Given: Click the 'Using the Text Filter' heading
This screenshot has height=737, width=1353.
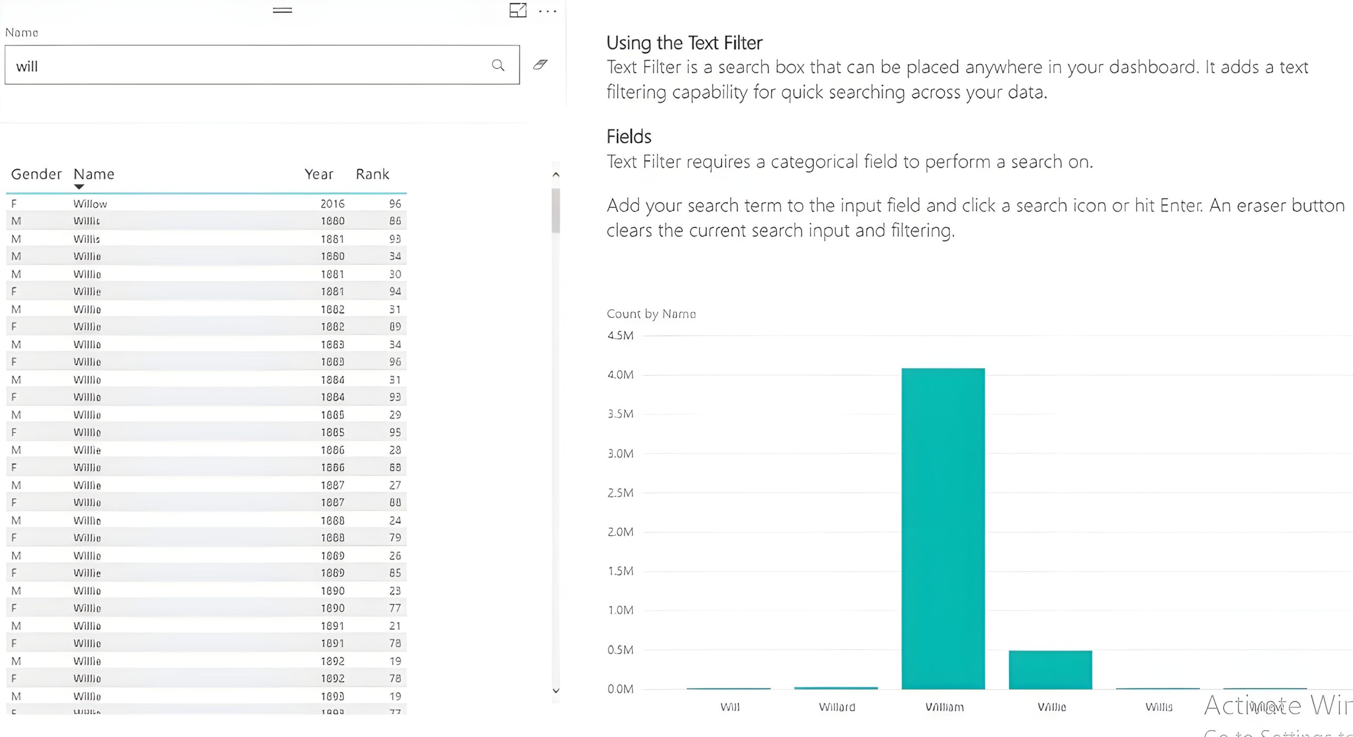Looking at the screenshot, I should (x=684, y=43).
